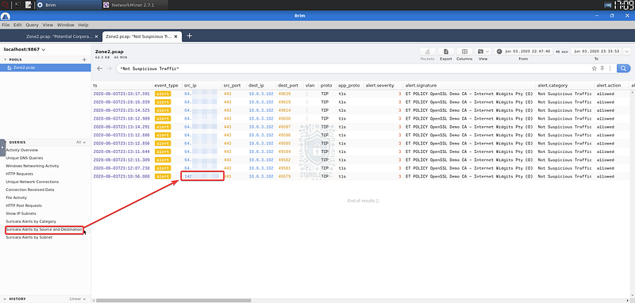The width and height of the screenshot is (635, 303).
Task: Collapse the Pools section triangle
Action: pos(5,59)
